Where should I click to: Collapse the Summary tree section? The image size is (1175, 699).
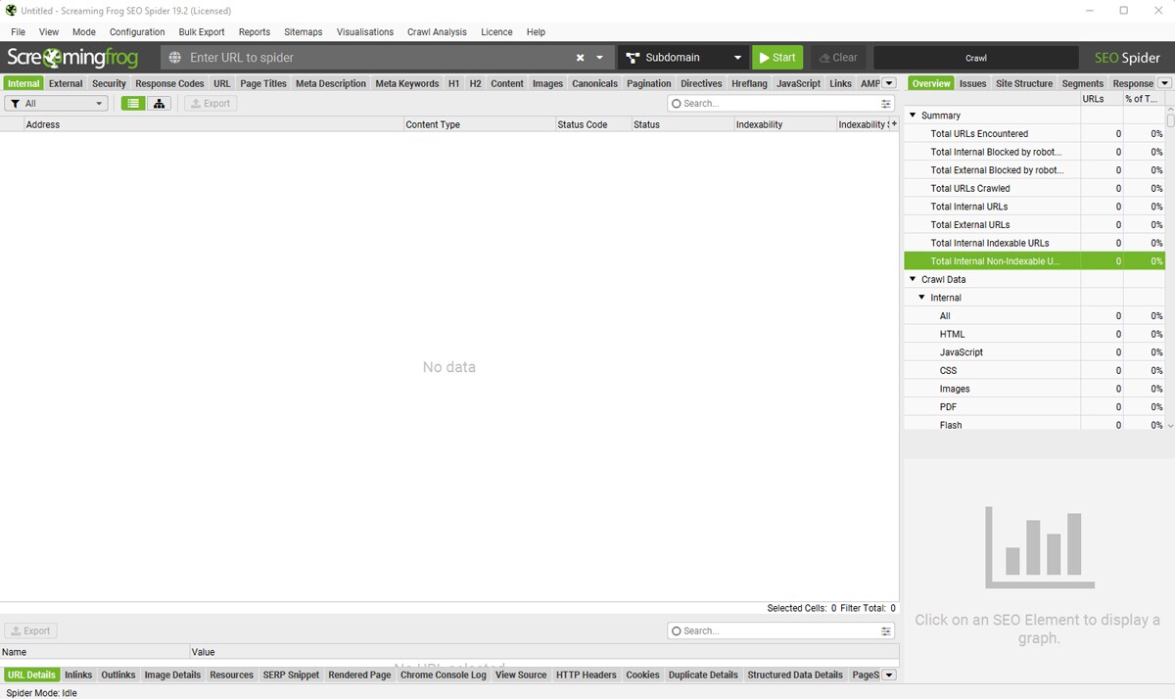[x=913, y=116]
